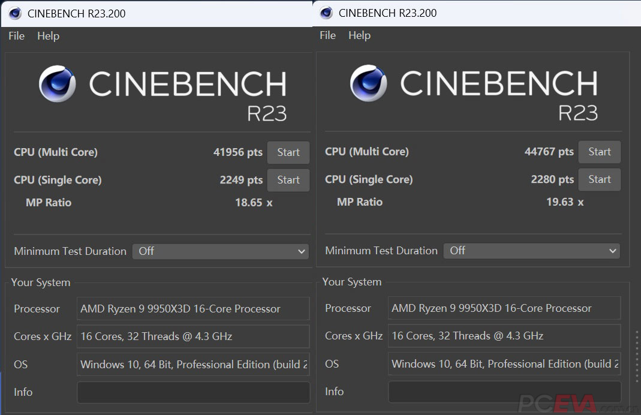Click the OS field in left window
This screenshot has width=641, height=415.
click(193, 365)
